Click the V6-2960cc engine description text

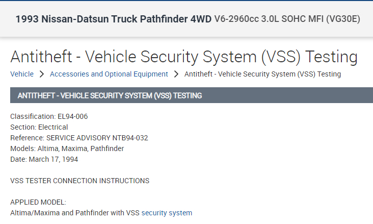click(287, 19)
